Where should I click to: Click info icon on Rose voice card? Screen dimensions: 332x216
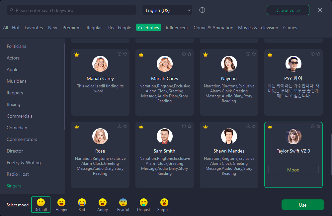pos(119,126)
